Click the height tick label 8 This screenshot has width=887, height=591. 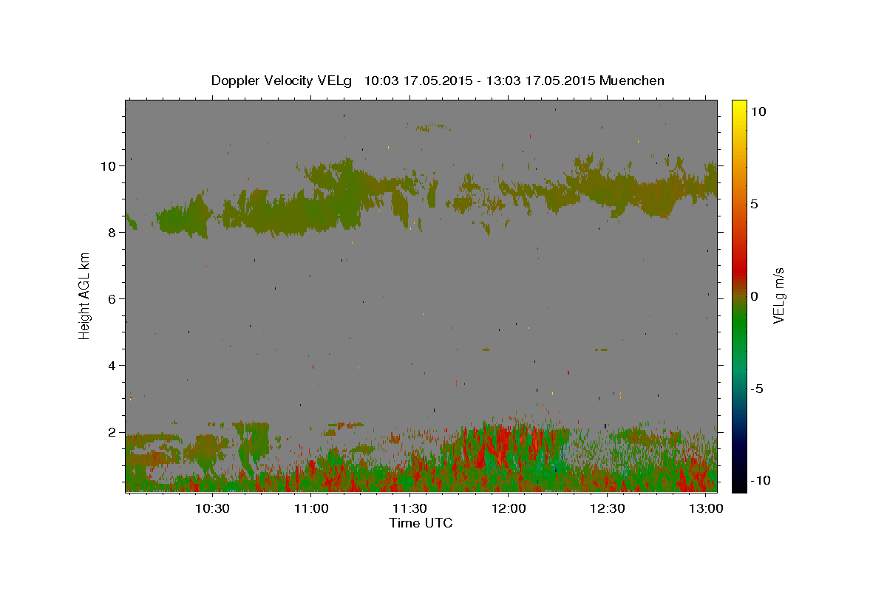click(112, 232)
